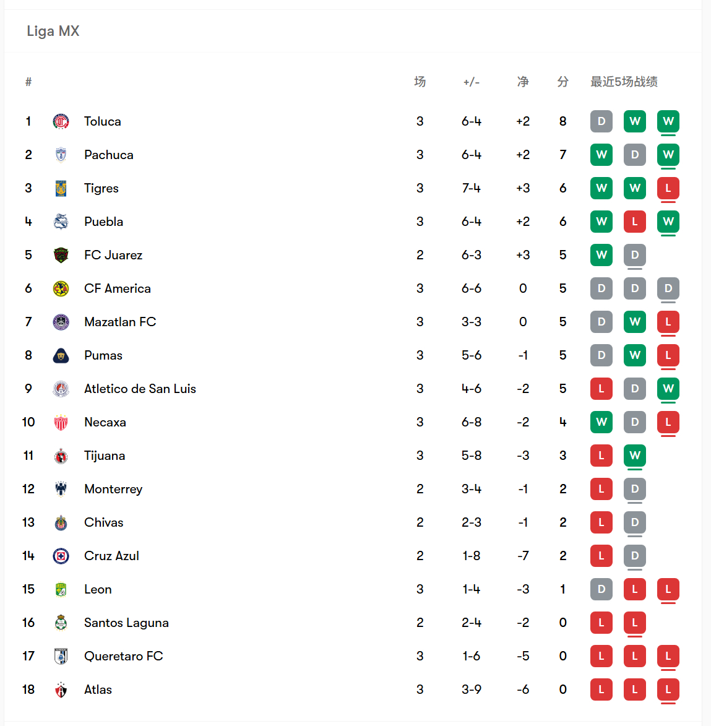This screenshot has width=711, height=726.
Task: Select the Tigres team badge
Action: pos(61,188)
